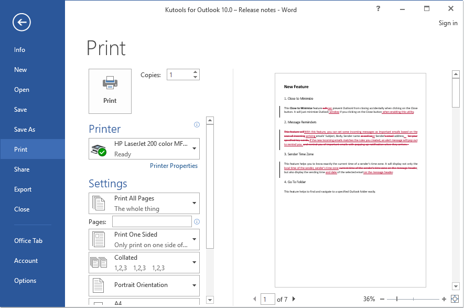The width and height of the screenshot is (464, 308).
Task: Expand the Collated options dropdown
Action: (x=144, y=262)
